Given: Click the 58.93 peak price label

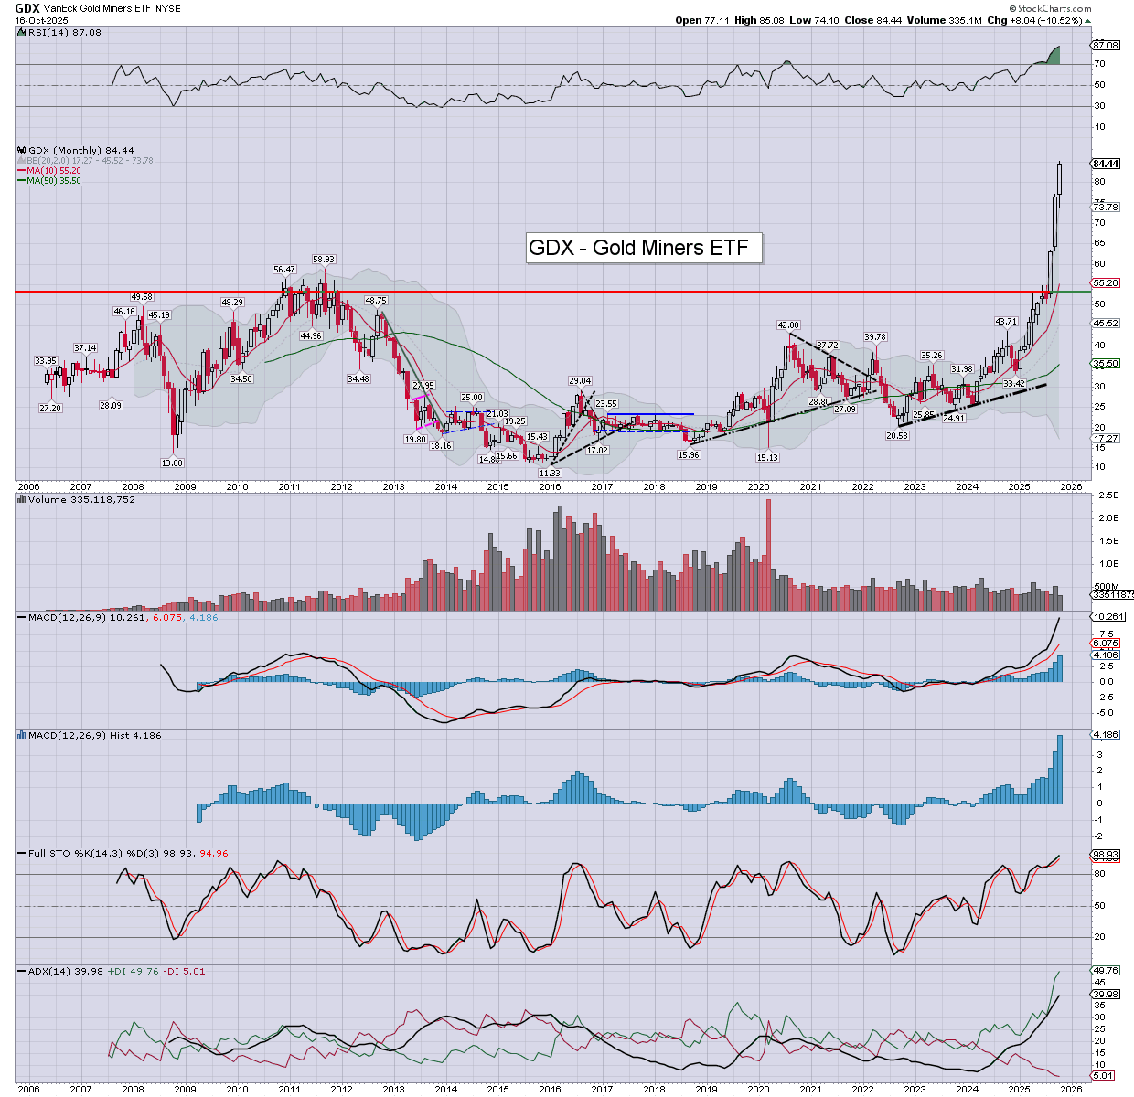Looking at the screenshot, I should (324, 260).
